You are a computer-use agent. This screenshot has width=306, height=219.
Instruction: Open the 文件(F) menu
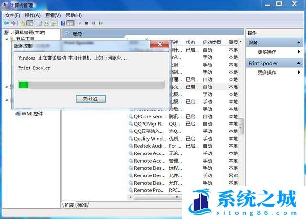(x=12, y=15)
